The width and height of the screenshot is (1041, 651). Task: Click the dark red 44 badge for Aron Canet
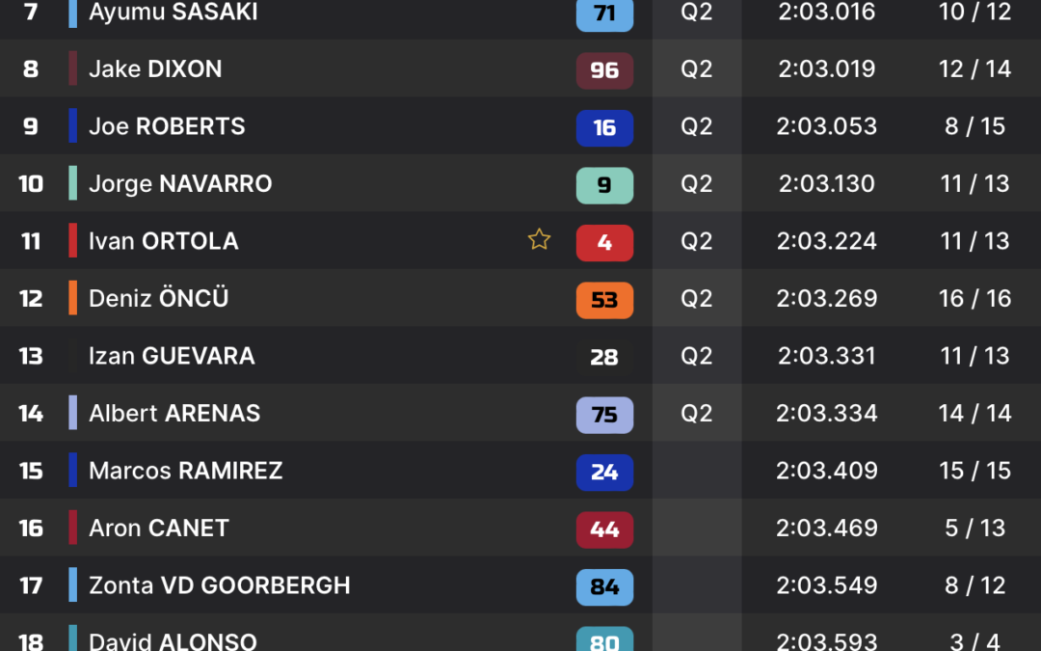(x=604, y=530)
